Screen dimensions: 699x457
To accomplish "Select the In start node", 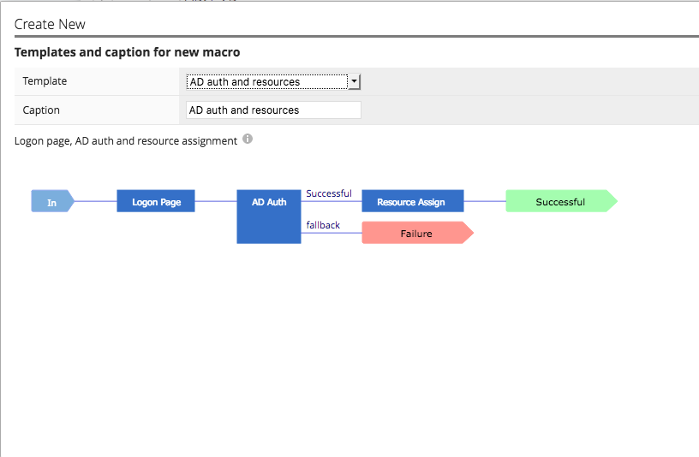I will point(52,201).
